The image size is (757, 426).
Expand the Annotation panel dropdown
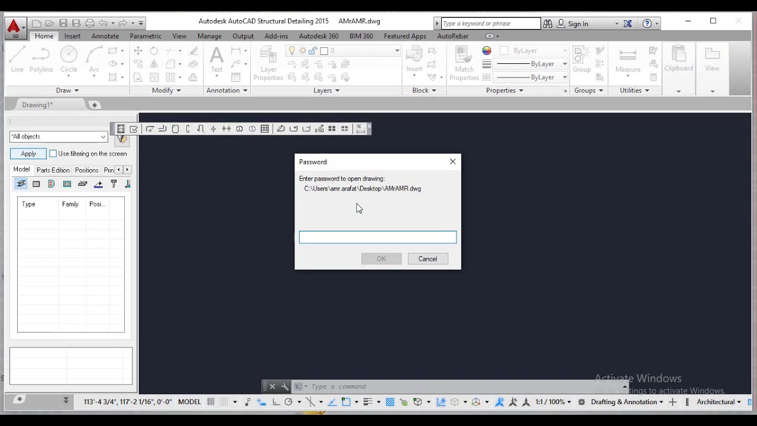[227, 91]
